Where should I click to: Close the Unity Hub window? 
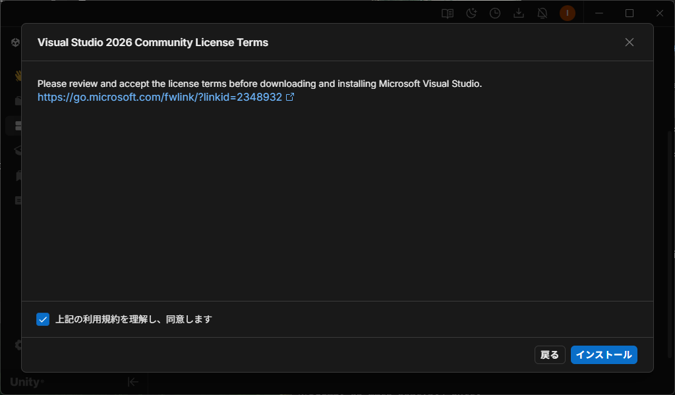(659, 13)
